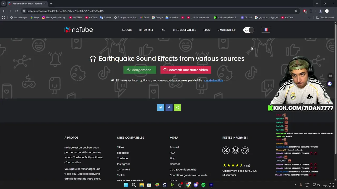337x189 pixels.
Task: Click the address bar URL
Action: pyautogui.click(x=66, y=11)
